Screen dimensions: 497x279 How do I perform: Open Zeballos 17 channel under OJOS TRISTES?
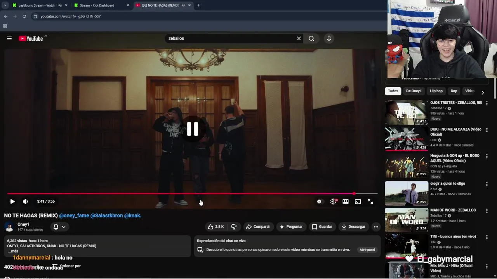pos(438,108)
